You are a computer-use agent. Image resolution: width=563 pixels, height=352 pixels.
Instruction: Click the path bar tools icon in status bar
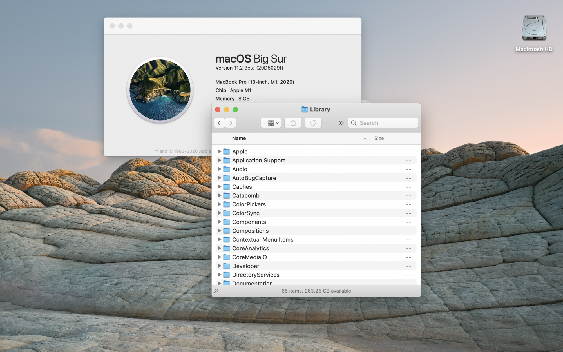(216, 291)
